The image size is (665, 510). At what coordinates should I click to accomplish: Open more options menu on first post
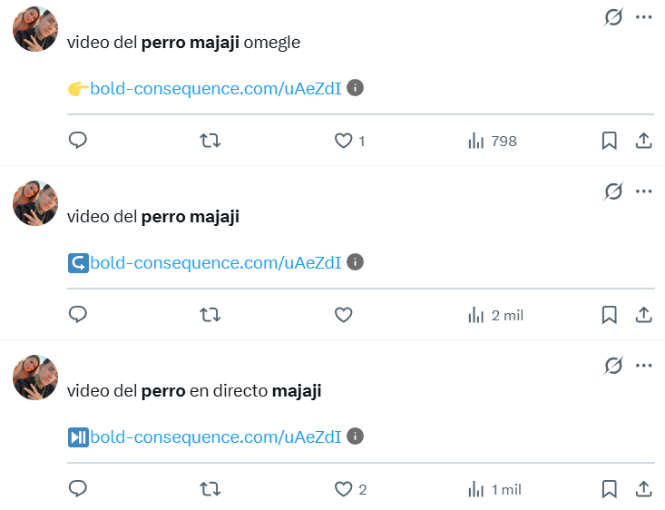[x=644, y=17]
